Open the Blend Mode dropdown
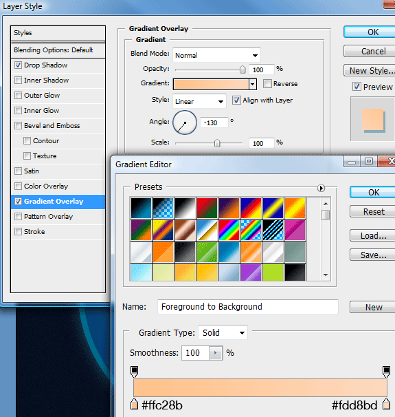Screen dimensions: 395x417 (x=216, y=55)
